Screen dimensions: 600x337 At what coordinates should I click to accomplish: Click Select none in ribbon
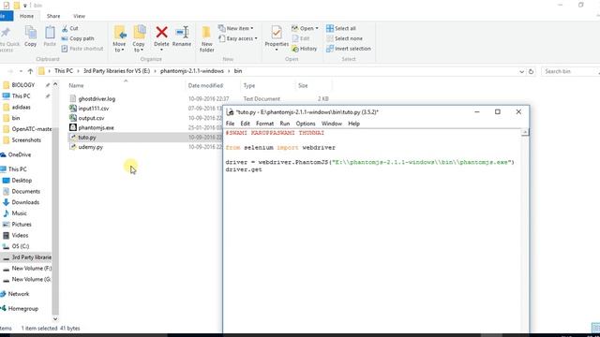pos(344,38)
